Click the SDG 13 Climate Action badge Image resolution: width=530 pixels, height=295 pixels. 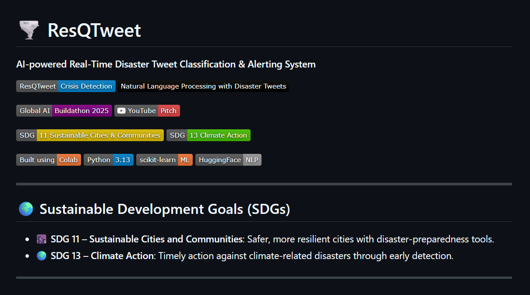pos(208,135)
